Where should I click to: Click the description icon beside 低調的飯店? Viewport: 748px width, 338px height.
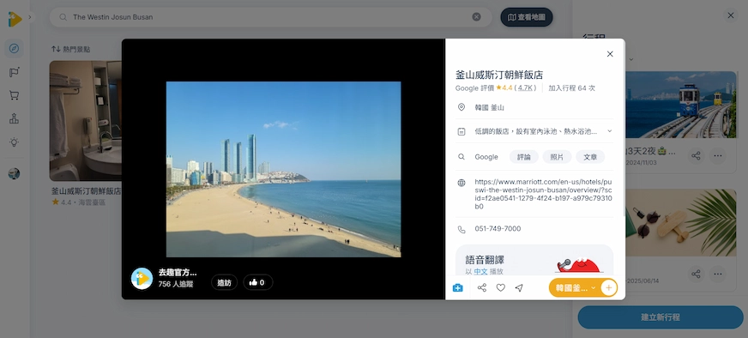pos(461,131)
